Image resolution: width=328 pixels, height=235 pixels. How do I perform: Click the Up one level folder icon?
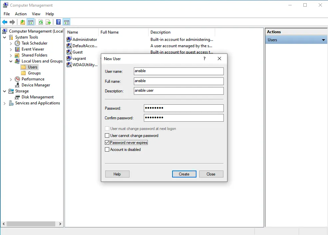point(23,22)
